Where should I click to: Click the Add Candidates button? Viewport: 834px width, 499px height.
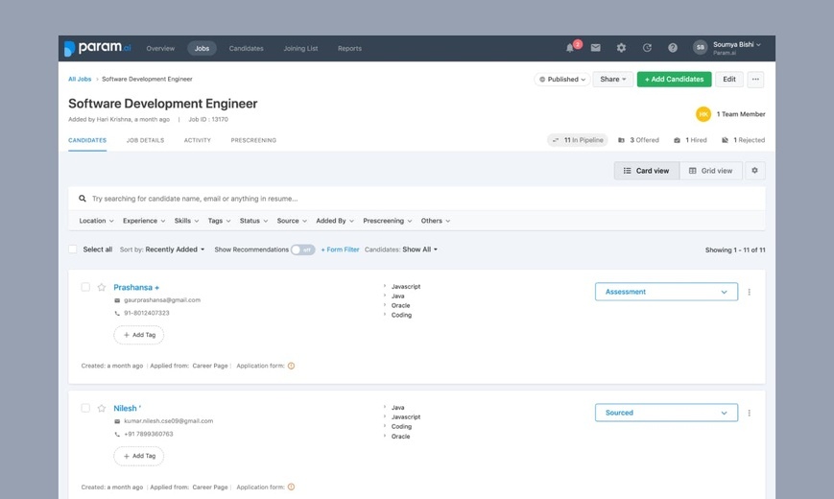coord(674,80)
